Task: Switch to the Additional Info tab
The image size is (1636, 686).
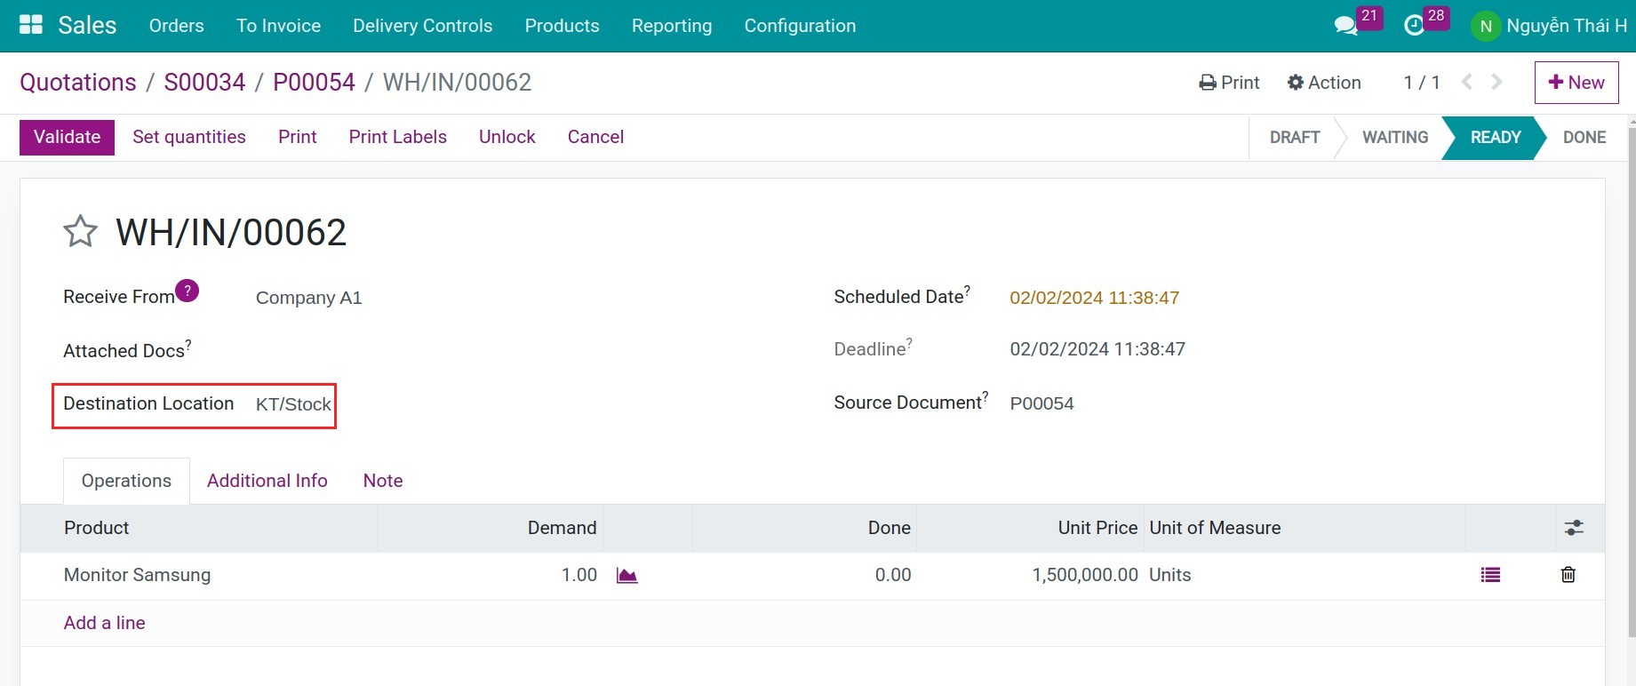Action: pos(267,481)
